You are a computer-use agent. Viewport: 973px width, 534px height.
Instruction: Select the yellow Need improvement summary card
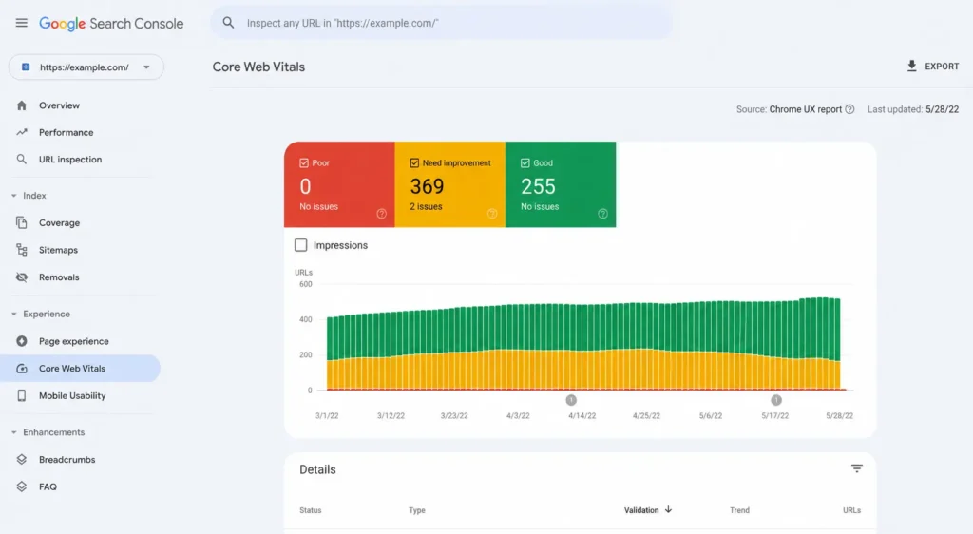pos(449,184)
